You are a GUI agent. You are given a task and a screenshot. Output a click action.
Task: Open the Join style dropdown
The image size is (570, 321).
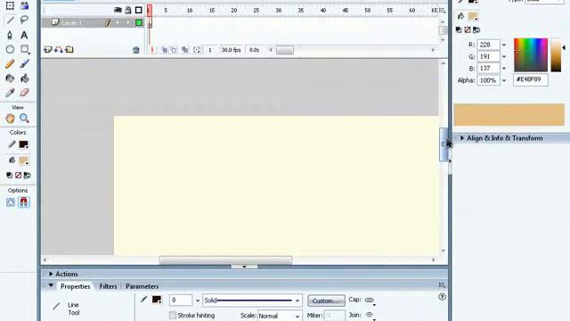(370, 316)
